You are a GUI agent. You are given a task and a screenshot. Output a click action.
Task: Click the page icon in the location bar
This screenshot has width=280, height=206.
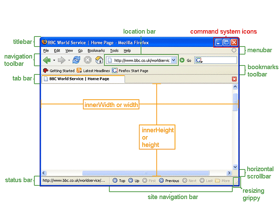[110, 60]
